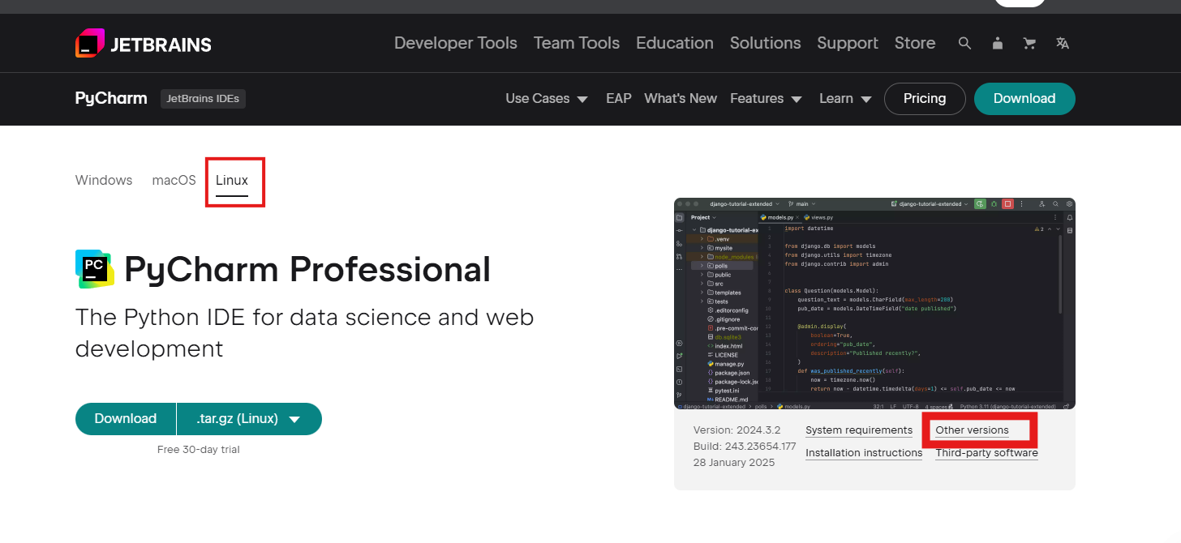Select the Linux tab
Image resolution: width=1181 pixels, height=543 pixels.
(232, 181)
